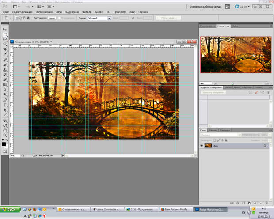Select the Healing Brush tool
Image resolution: width=274 pixels, height=219 pixels.
coord(5,60)
